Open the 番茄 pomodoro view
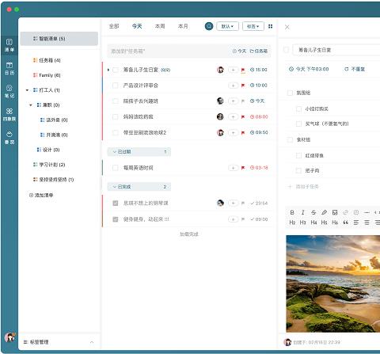380x354 pixels. pos(9,138)
